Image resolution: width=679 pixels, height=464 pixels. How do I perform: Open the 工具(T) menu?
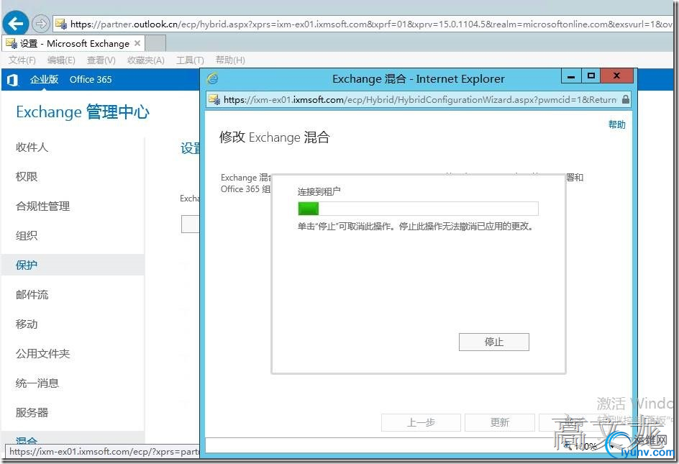point(190,60)
